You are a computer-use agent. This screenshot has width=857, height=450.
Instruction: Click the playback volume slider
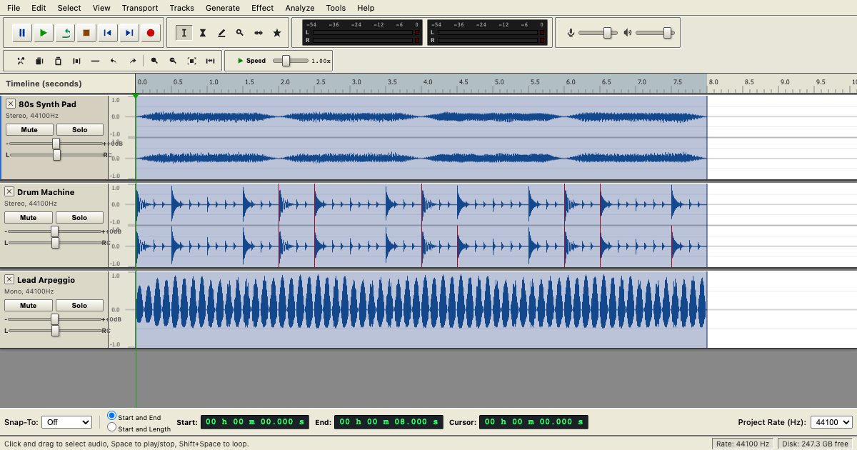[655, 33]
